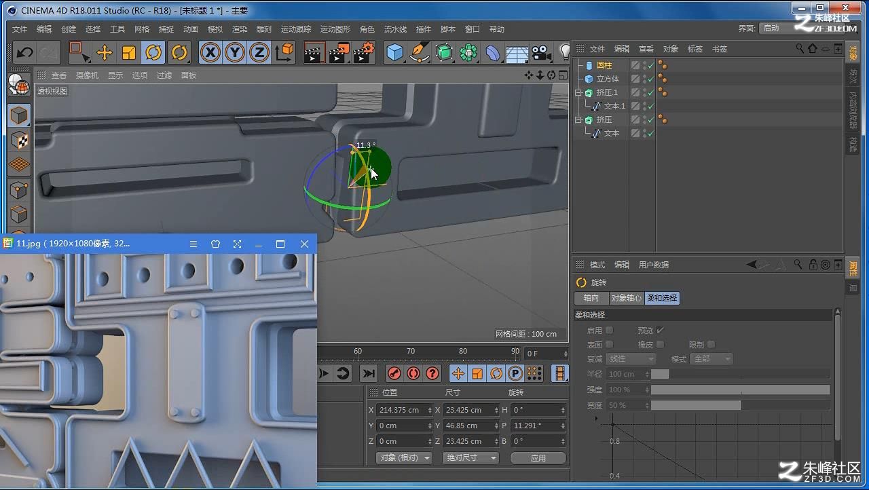Toggle point-level animation dots icon
Screen dimensions: 869x490
pyautogui.click(x=534, y=373)
